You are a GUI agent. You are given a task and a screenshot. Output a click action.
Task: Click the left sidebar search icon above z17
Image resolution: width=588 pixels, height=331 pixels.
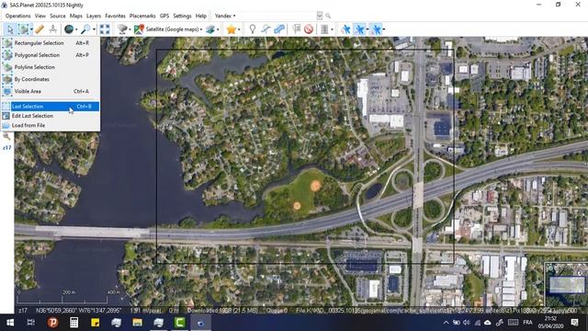(6, 137)
